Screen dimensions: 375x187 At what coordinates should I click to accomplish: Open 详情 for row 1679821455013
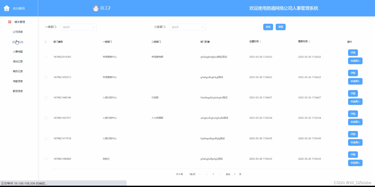[x=353, y=73]
